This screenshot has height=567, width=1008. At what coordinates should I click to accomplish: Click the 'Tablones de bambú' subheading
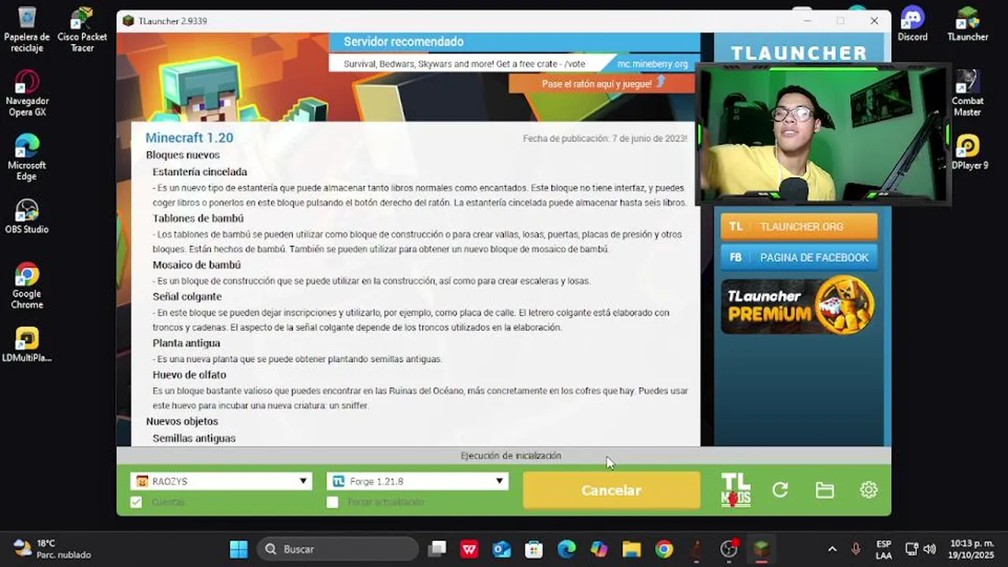(198, 218)
